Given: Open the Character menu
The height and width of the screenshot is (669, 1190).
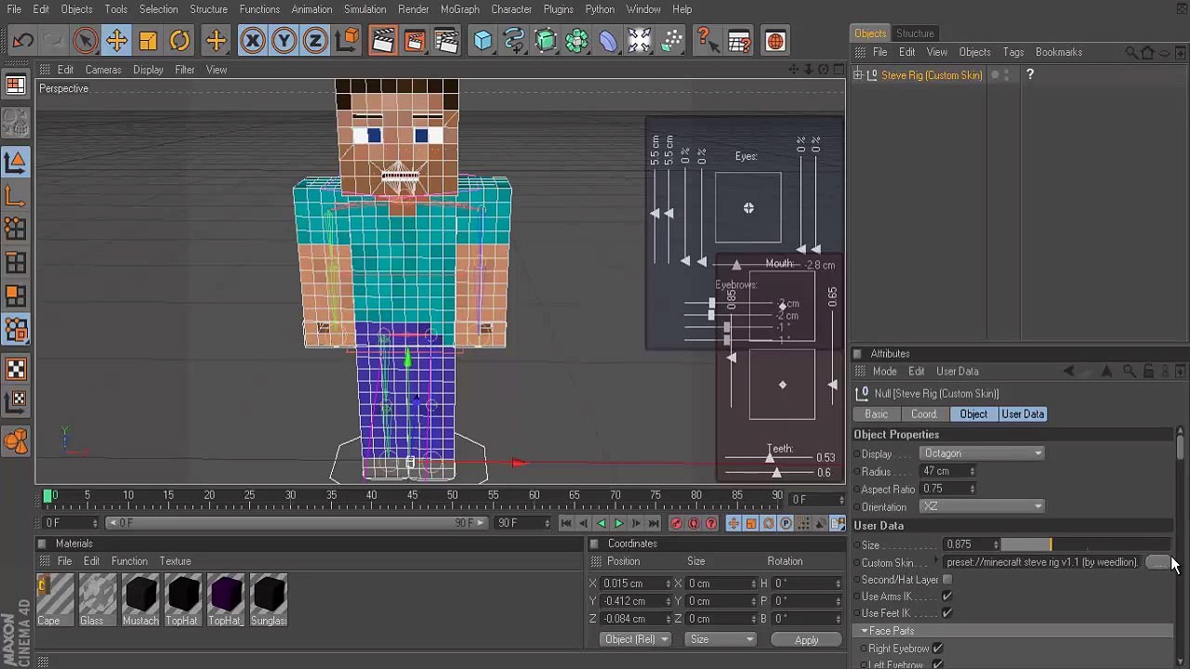Looking at the screenshot, I should click(x=511, y=9).
